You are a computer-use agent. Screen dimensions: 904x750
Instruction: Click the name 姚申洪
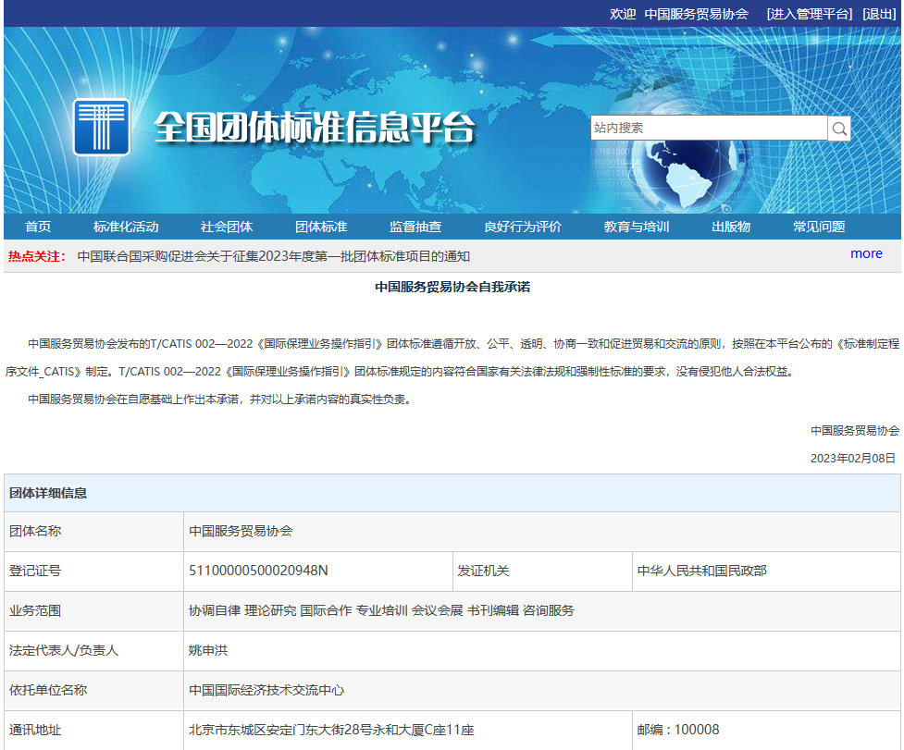(x=208, y=650)
